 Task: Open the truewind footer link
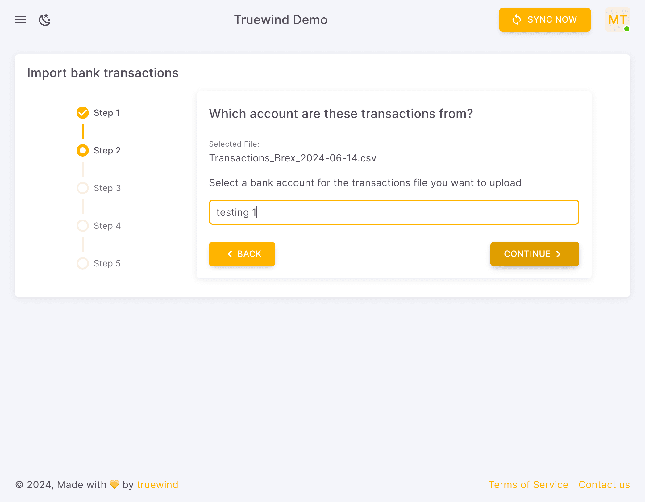click(157, 485)
